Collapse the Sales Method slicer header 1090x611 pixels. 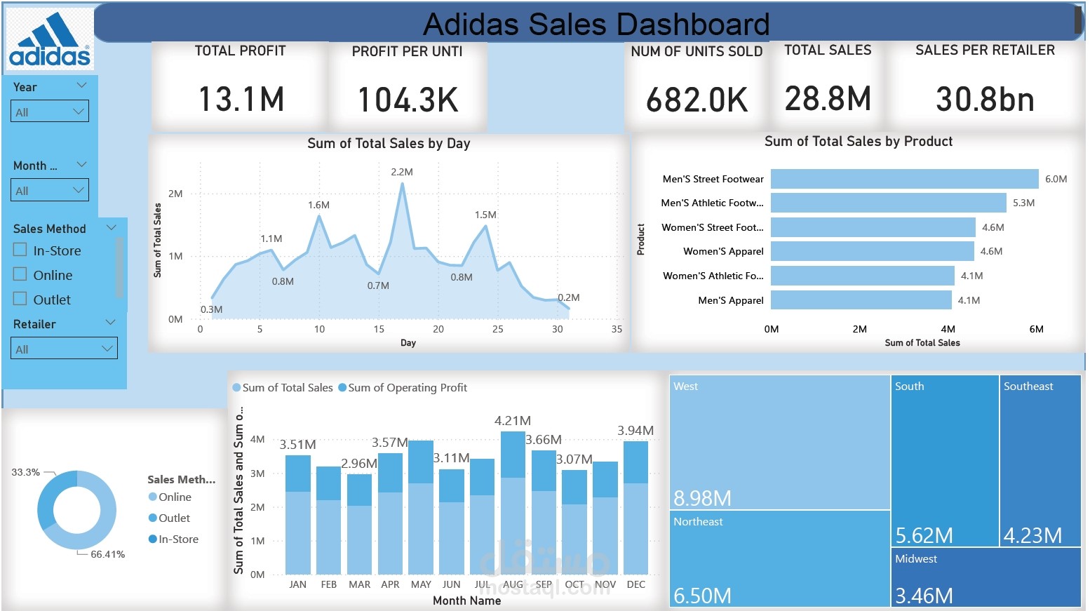(111, 227)
